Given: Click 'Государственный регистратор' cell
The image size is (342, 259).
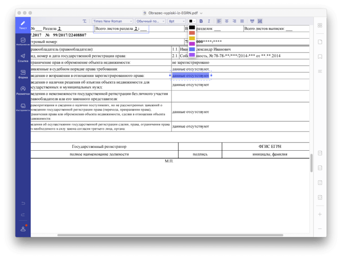Looking at the screenshot, I should [x=99, y=147].
